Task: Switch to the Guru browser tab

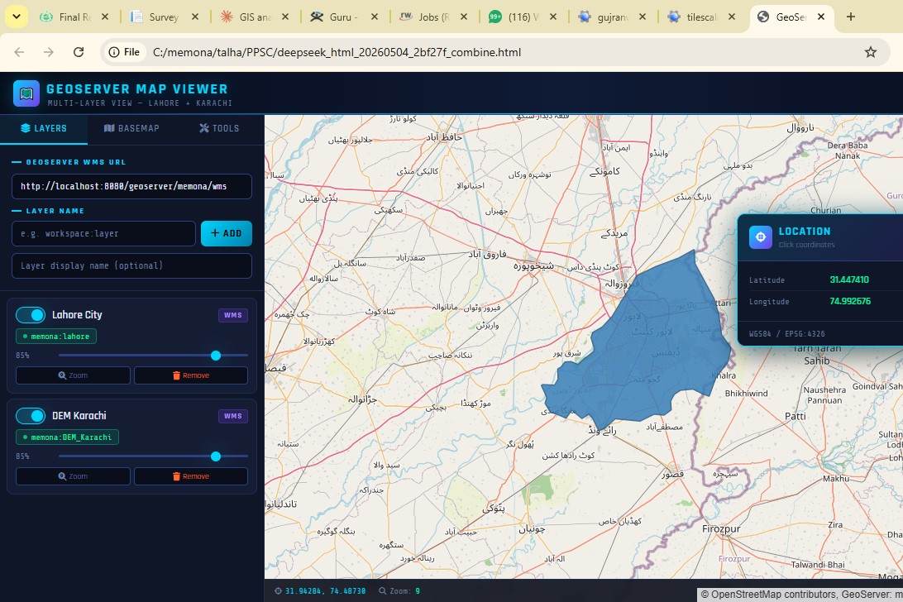Action: [343, 17]
